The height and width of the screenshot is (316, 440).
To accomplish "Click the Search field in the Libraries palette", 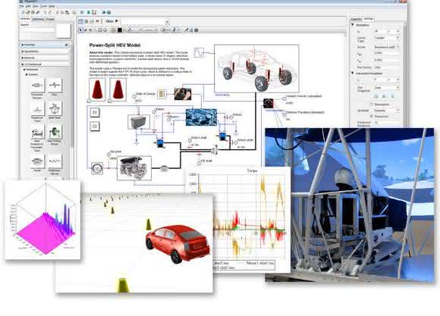I will [x=38, y=30].
